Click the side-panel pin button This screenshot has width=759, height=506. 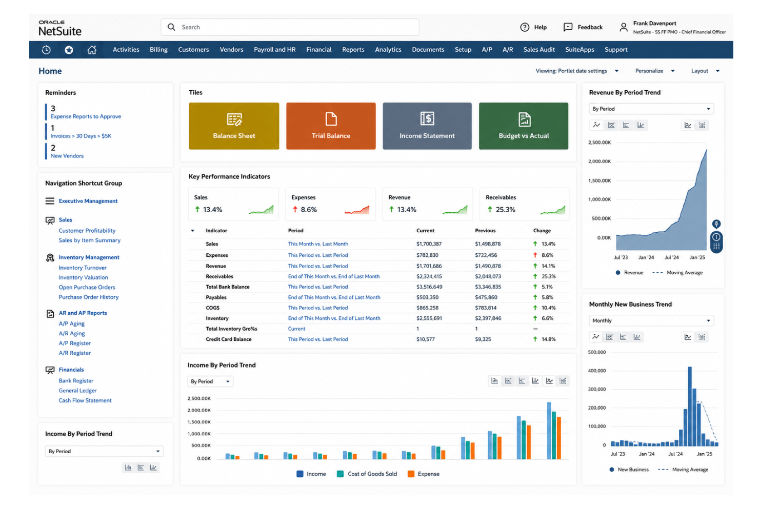tap(716, 224)
